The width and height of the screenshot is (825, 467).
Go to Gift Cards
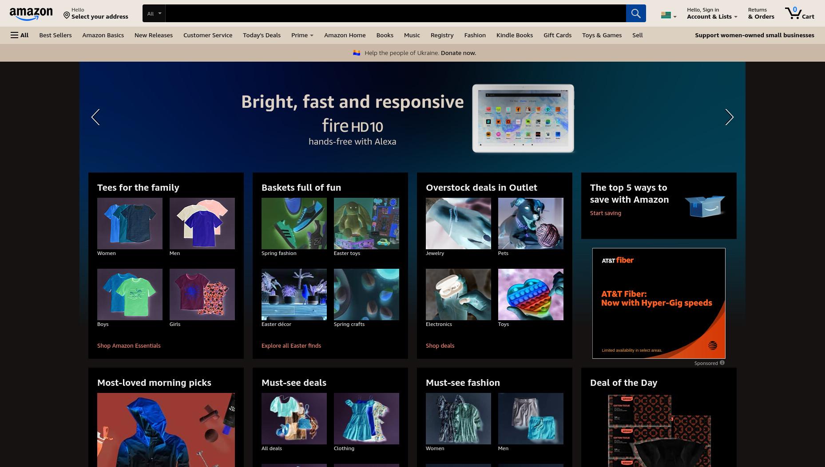(558, 35)
